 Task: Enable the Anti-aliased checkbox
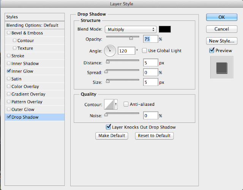[126, 104]
